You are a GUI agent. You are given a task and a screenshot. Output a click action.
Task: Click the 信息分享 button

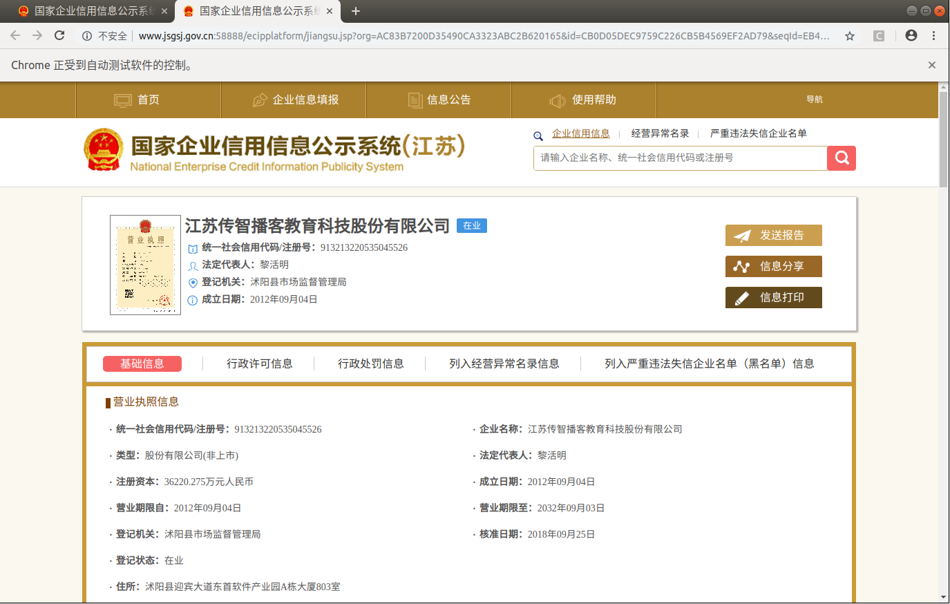774,267
